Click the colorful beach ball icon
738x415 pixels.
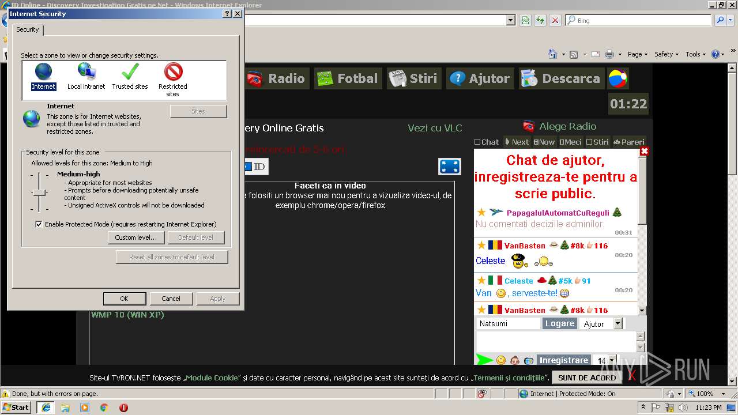617,78
